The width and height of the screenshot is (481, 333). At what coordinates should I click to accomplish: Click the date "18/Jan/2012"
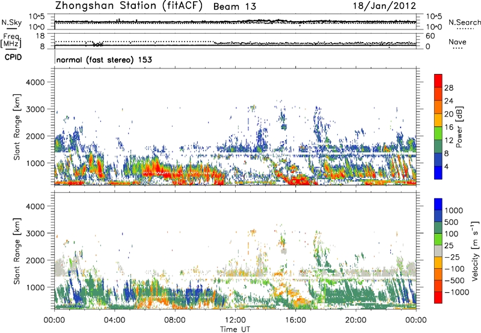(384, 6)
